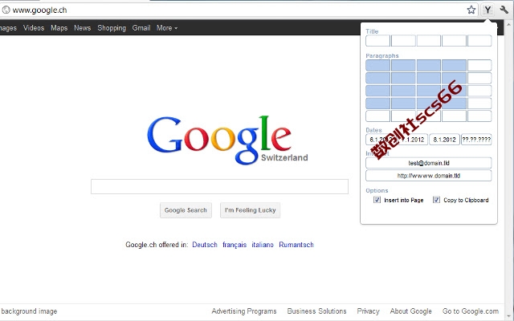
Task: Open the About Google footer link
Action: (x=410, y=311)
